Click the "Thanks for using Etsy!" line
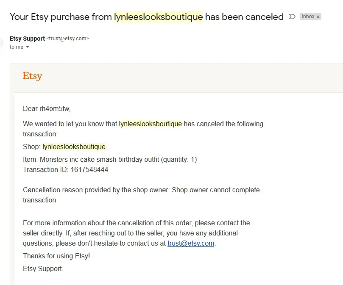Image resolution: width=343 pixels, height=285 pixels. tap(56, 256)
